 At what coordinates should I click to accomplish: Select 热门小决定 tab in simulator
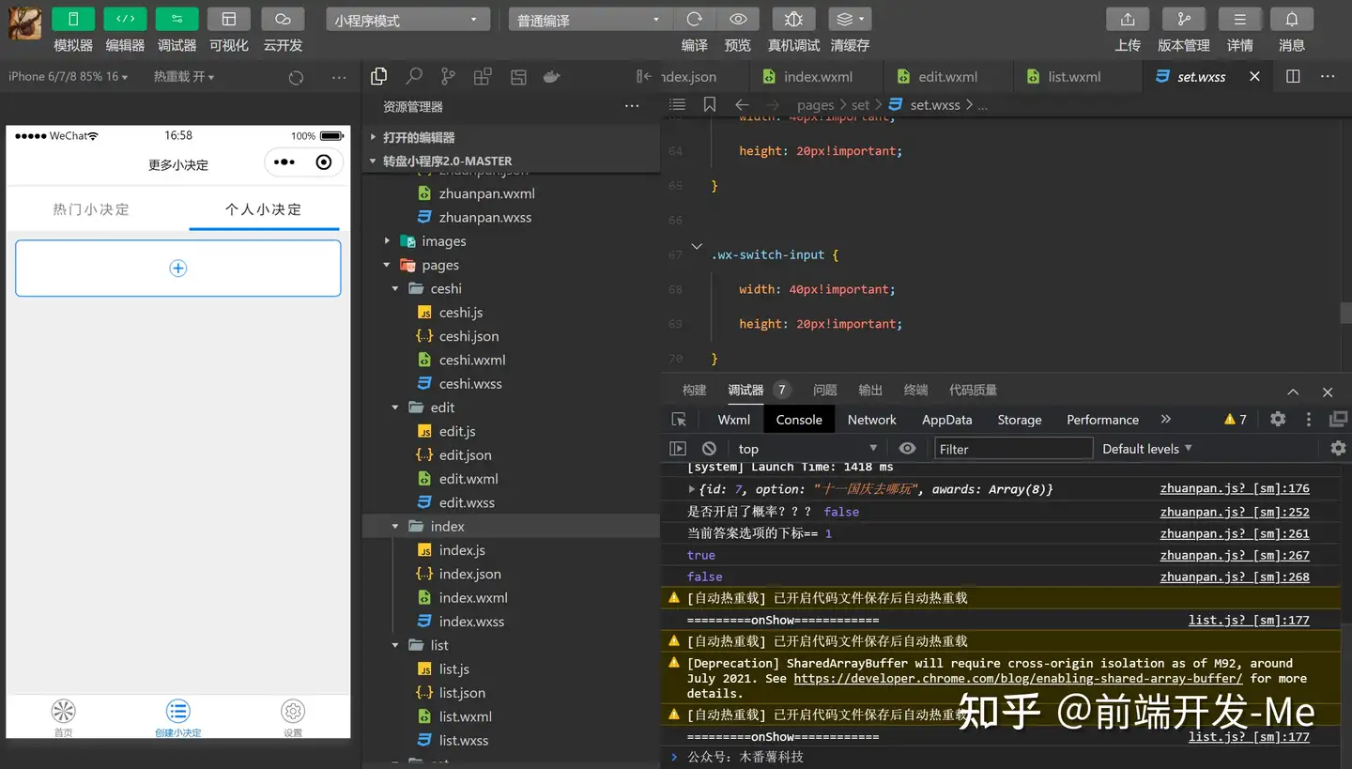91,209
